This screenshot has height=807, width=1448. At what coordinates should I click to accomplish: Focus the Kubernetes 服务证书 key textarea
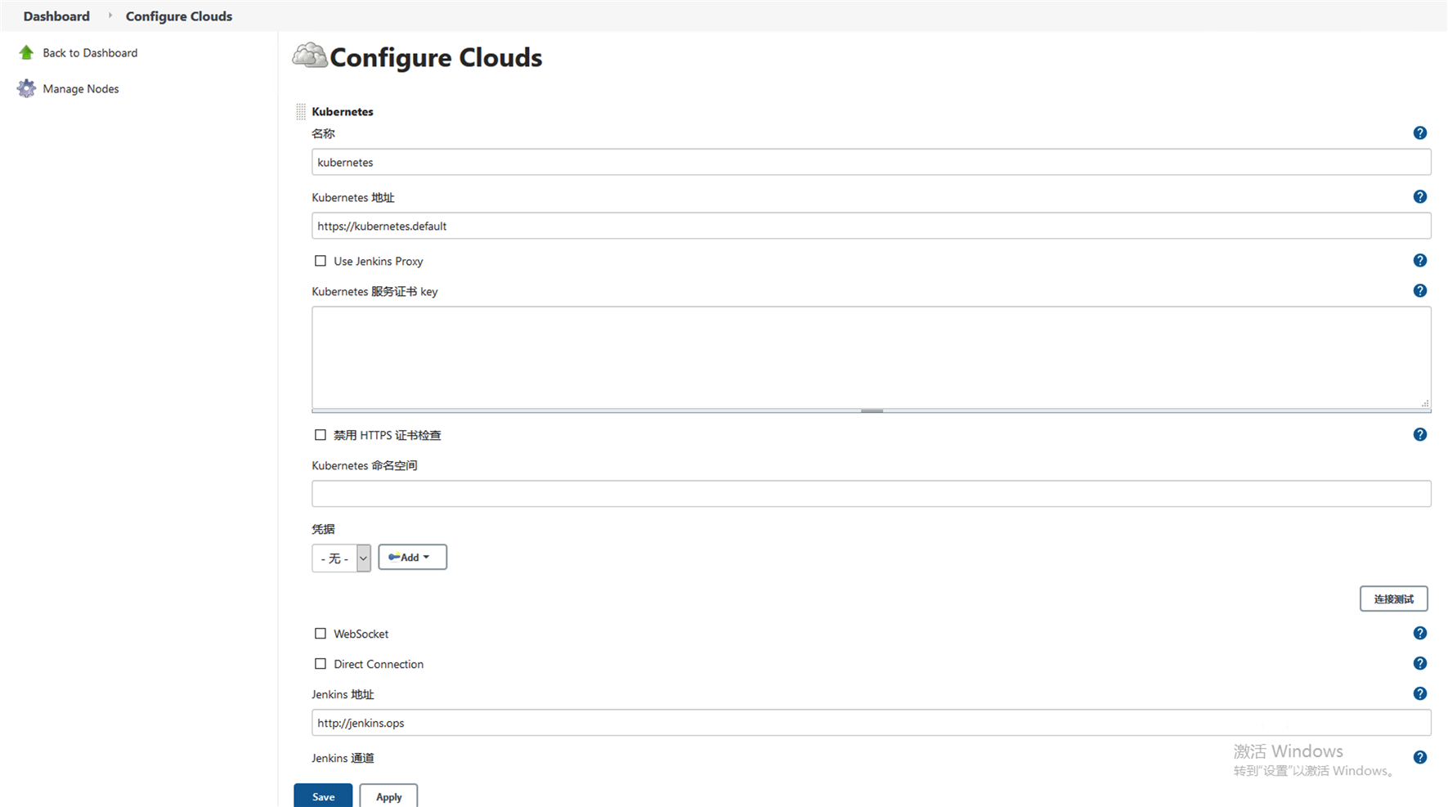click(871, 357)
